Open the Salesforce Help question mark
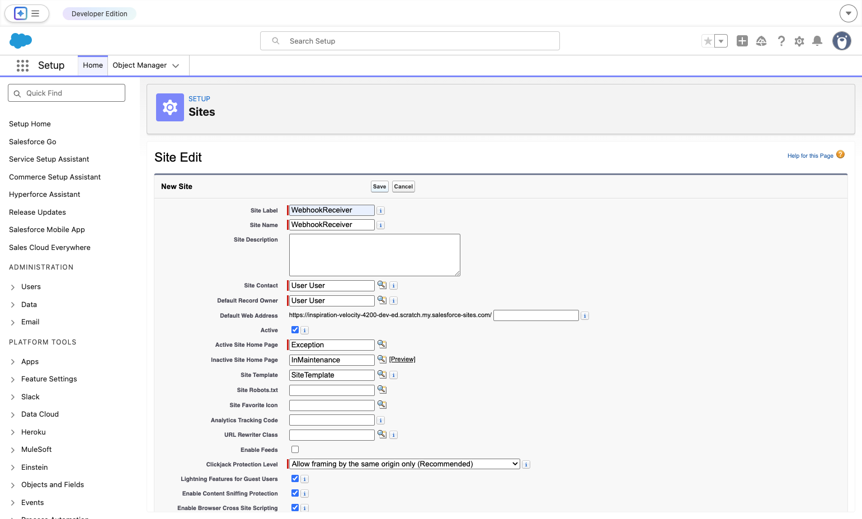862x519 pixels. click(x=781, y=41)
